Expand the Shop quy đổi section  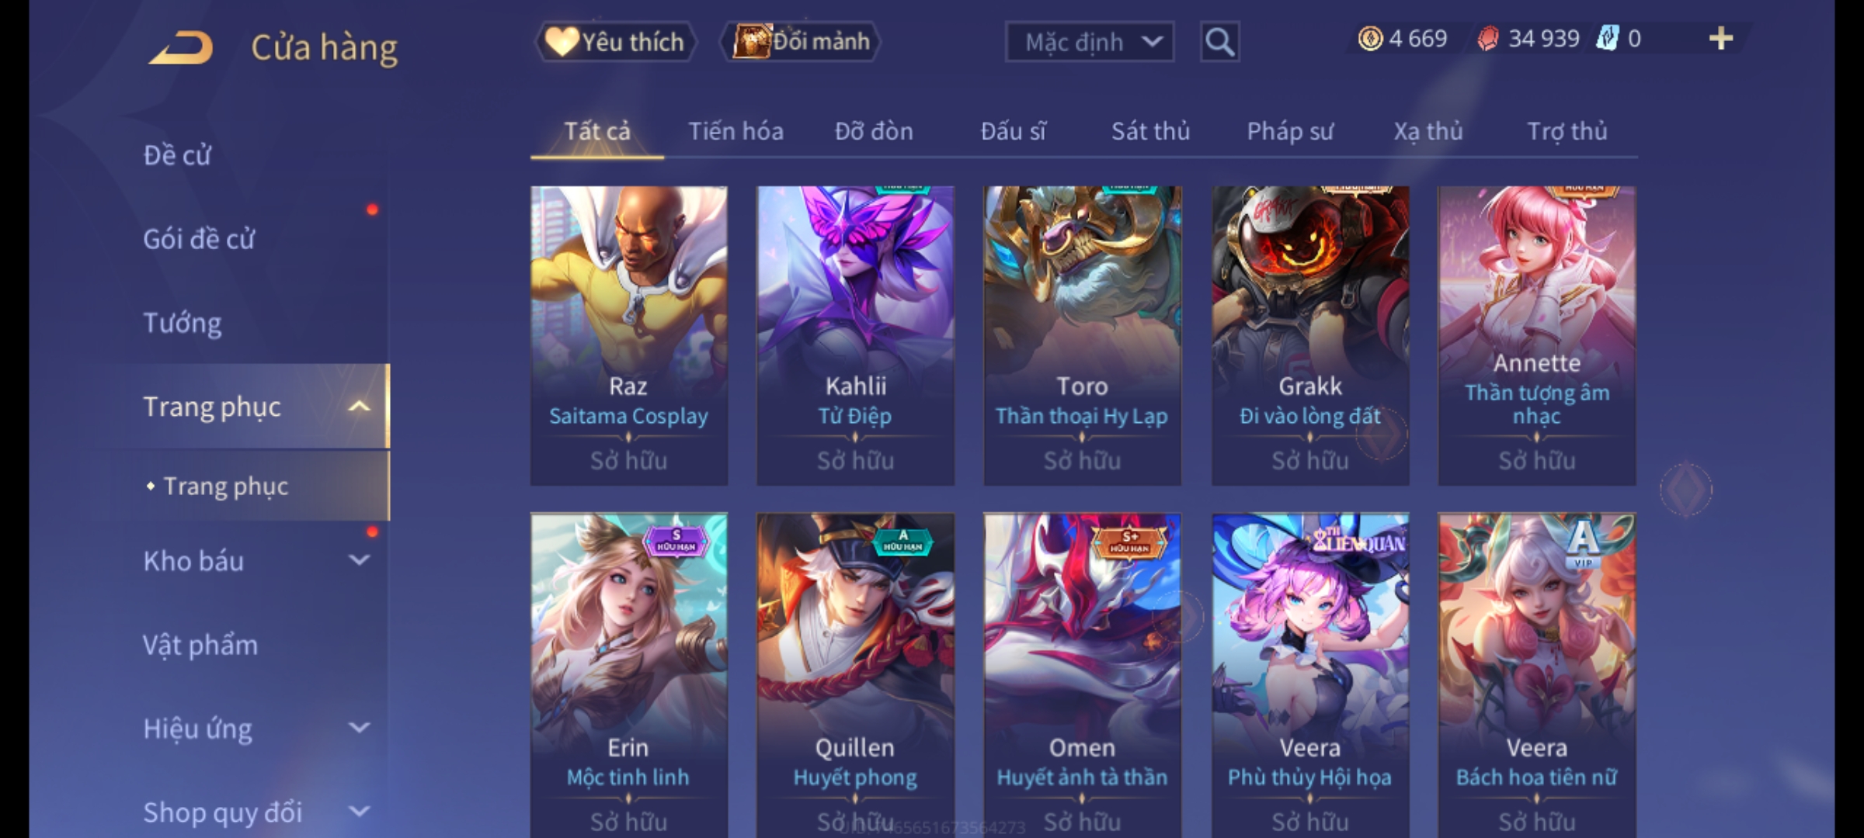[x=359, y=812]
